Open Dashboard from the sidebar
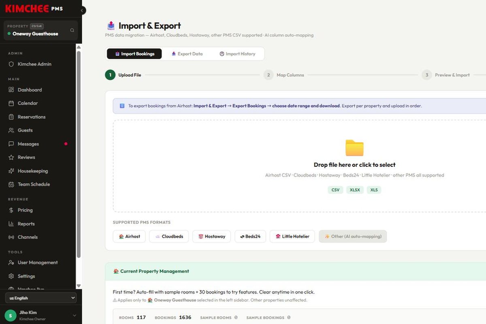Screen dimensions: 486x324 point(38,90)
